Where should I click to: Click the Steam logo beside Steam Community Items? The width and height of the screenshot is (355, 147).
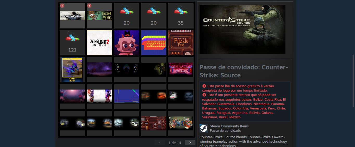click(x=203, y=128)
